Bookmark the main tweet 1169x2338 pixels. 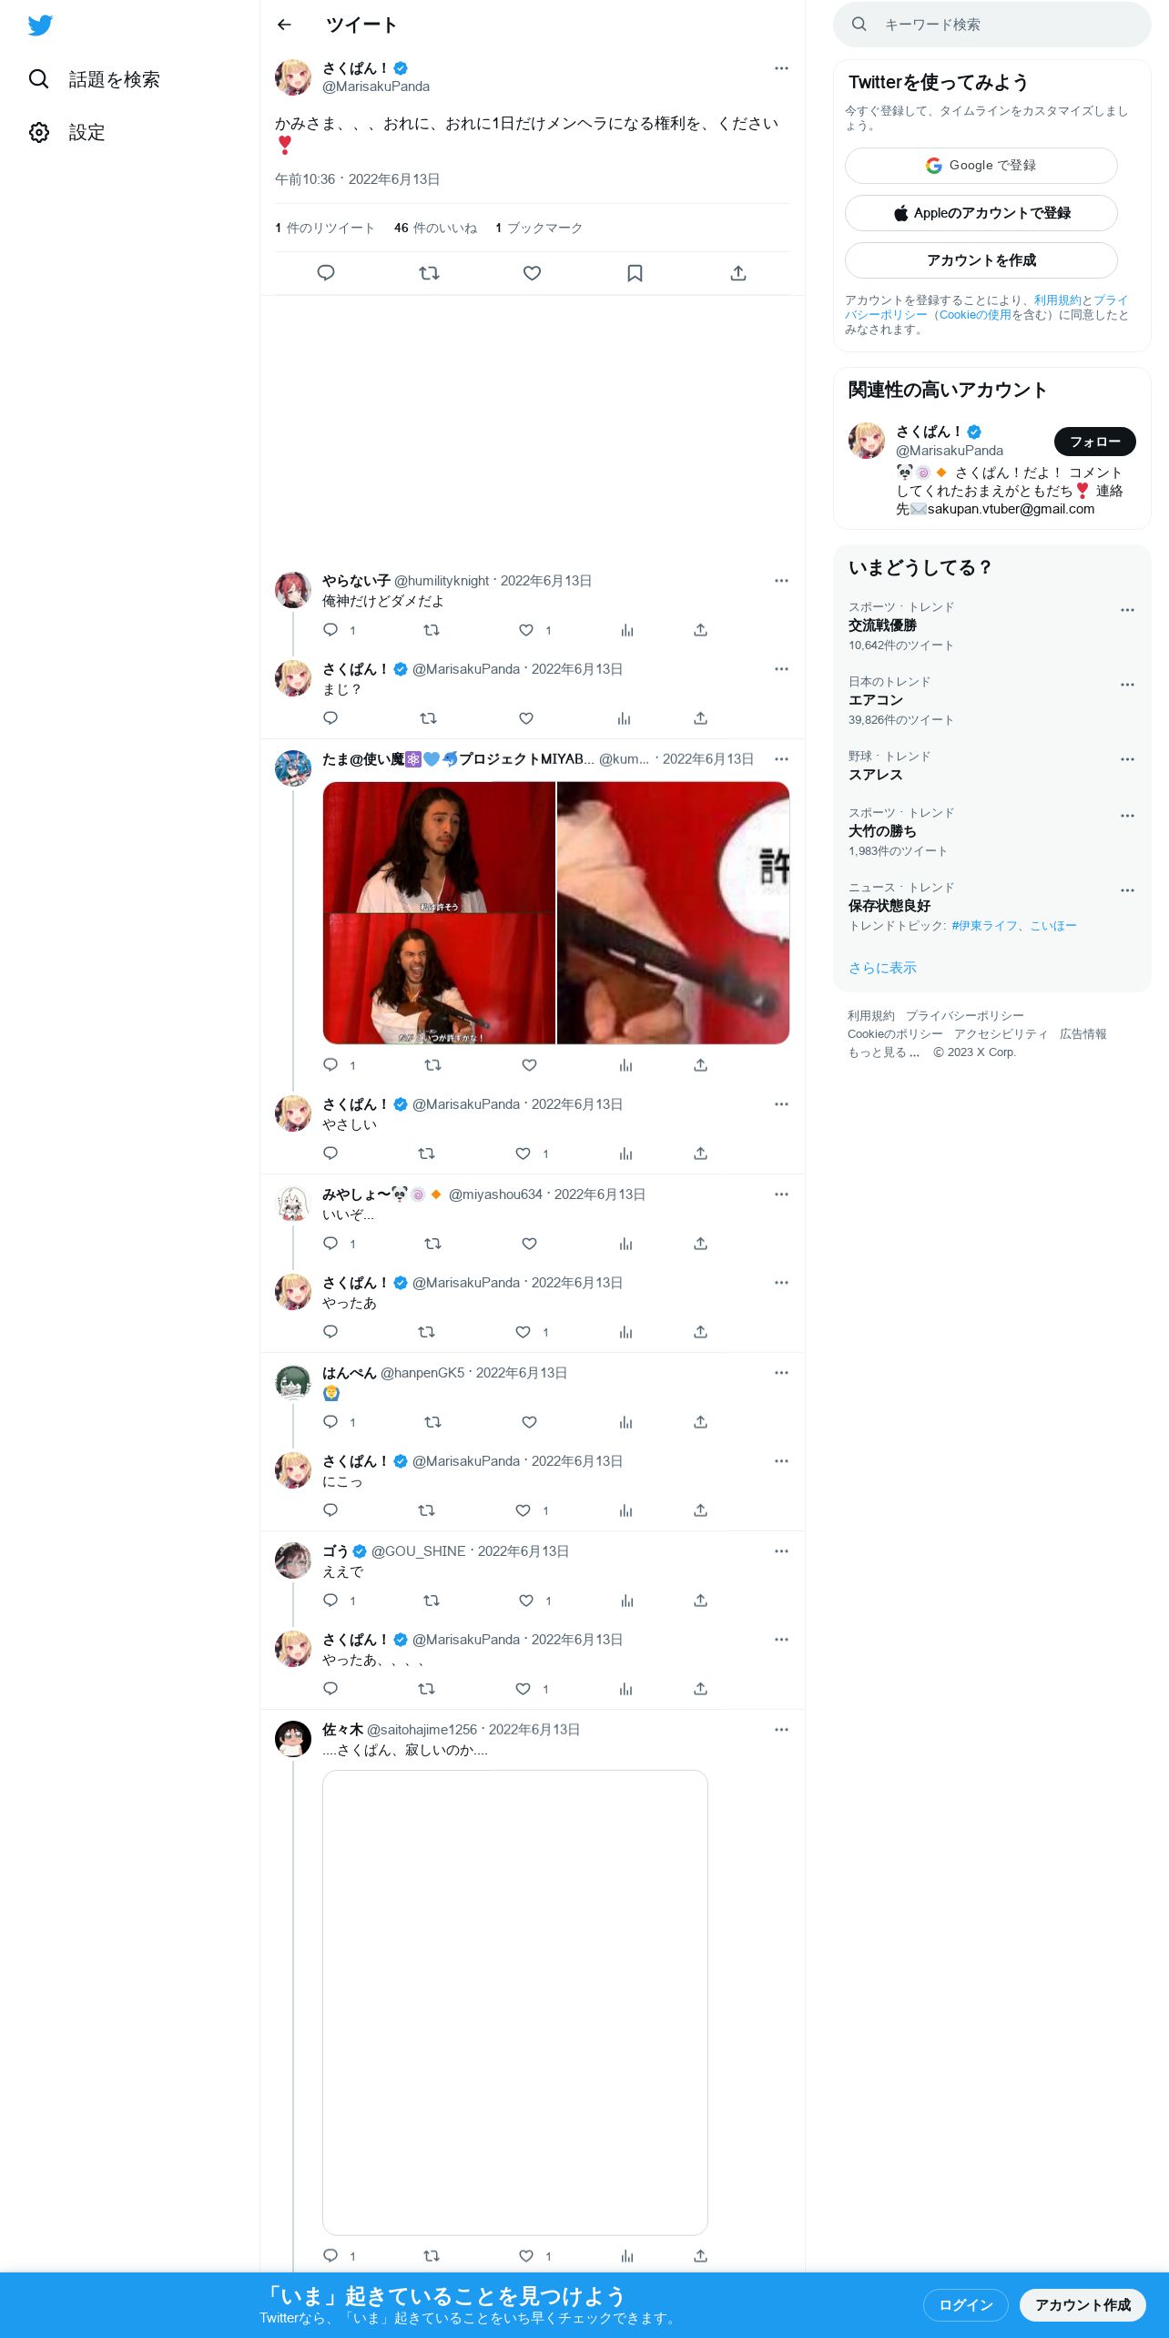[635, 273]
